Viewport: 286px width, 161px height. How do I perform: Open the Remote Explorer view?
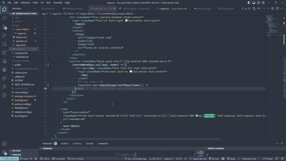pyautogui.click(x=4, y=44)
